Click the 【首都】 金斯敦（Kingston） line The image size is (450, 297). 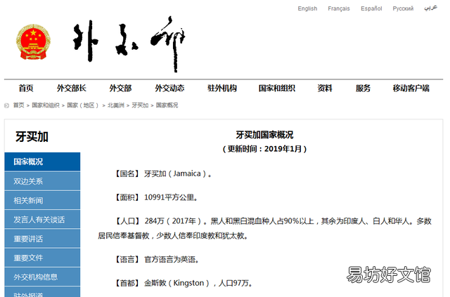pyautogui.click(x=184, y=283)
